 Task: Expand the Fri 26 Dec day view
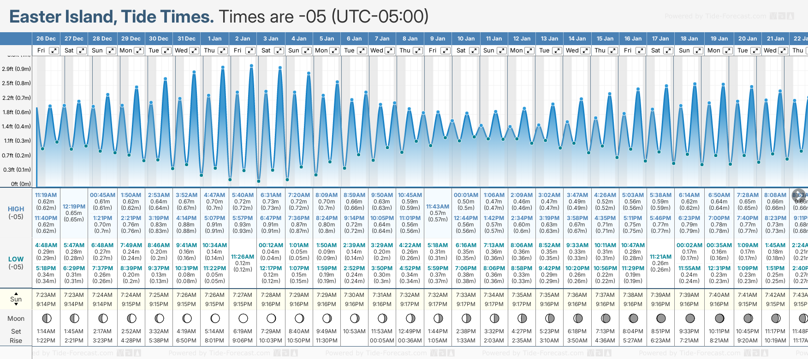54,51
